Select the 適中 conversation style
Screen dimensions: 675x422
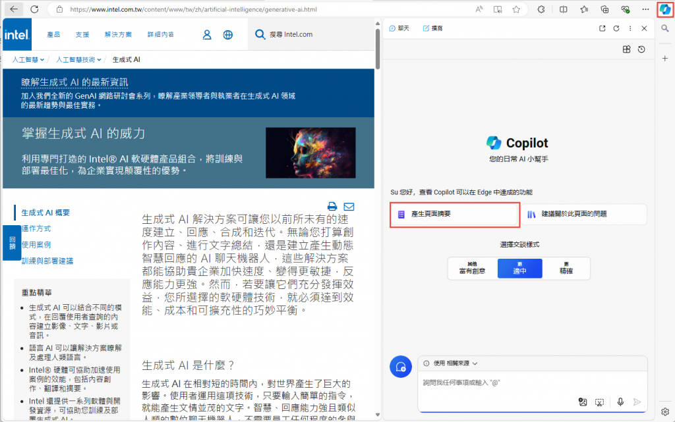coord(519,268)
